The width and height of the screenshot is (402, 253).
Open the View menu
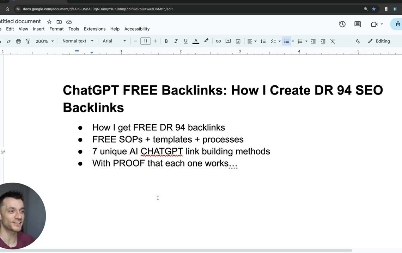pos(23,29)
